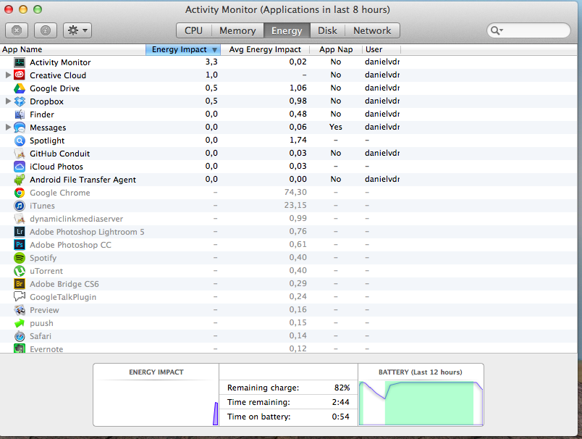Expand the Creative Cloud disclosure triangle

(x=8, y=75)
